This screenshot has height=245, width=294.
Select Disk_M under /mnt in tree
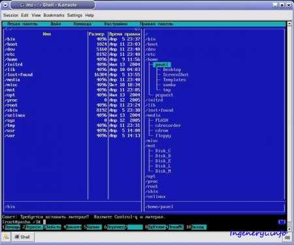pos(163,171)
